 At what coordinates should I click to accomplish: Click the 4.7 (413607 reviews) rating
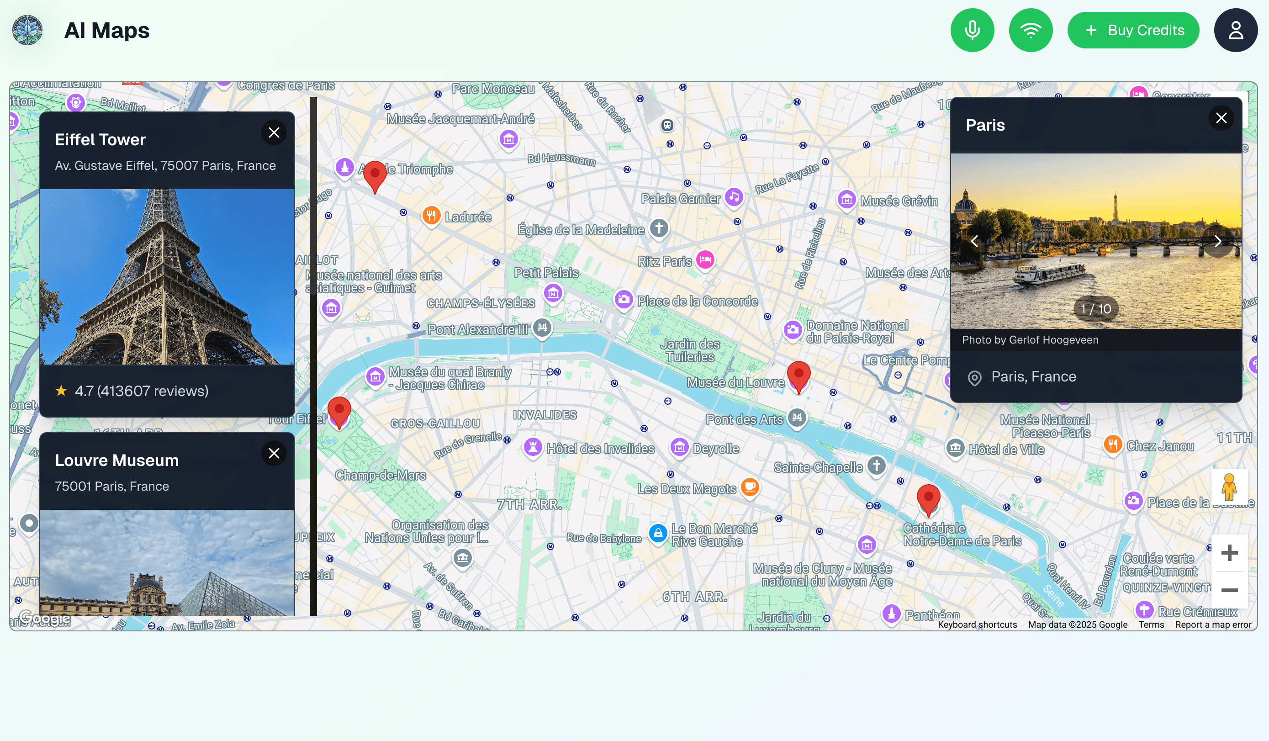pos(141,391)
